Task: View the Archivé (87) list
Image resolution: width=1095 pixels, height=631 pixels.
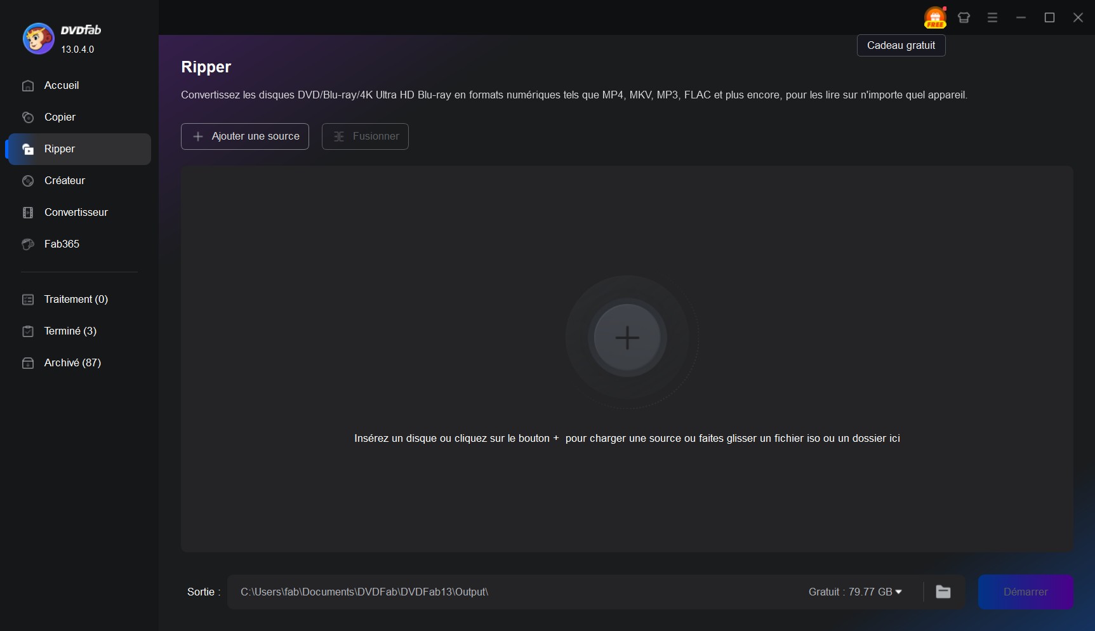Action: (72, 362)
